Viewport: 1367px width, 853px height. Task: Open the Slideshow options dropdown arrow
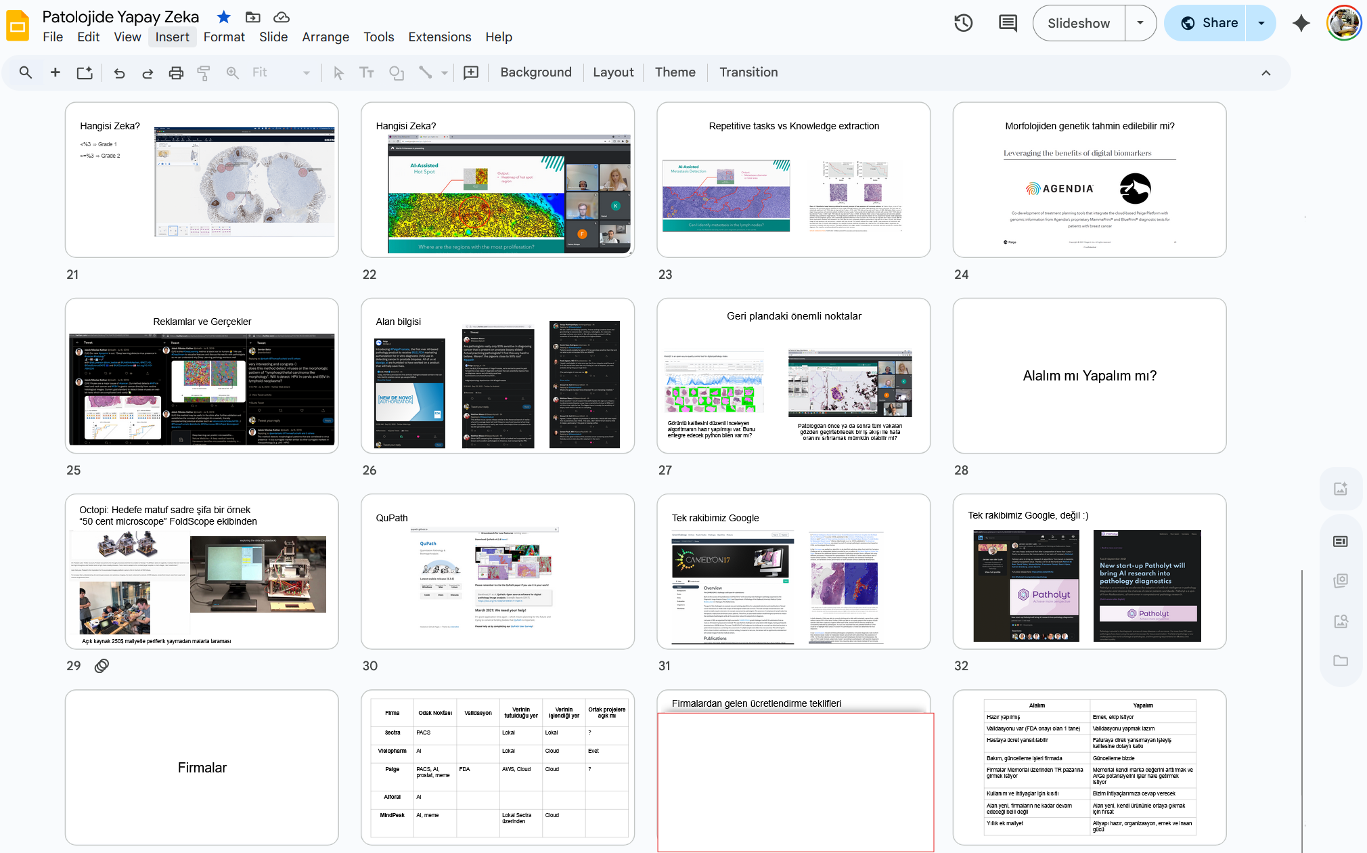[1140, 23]
